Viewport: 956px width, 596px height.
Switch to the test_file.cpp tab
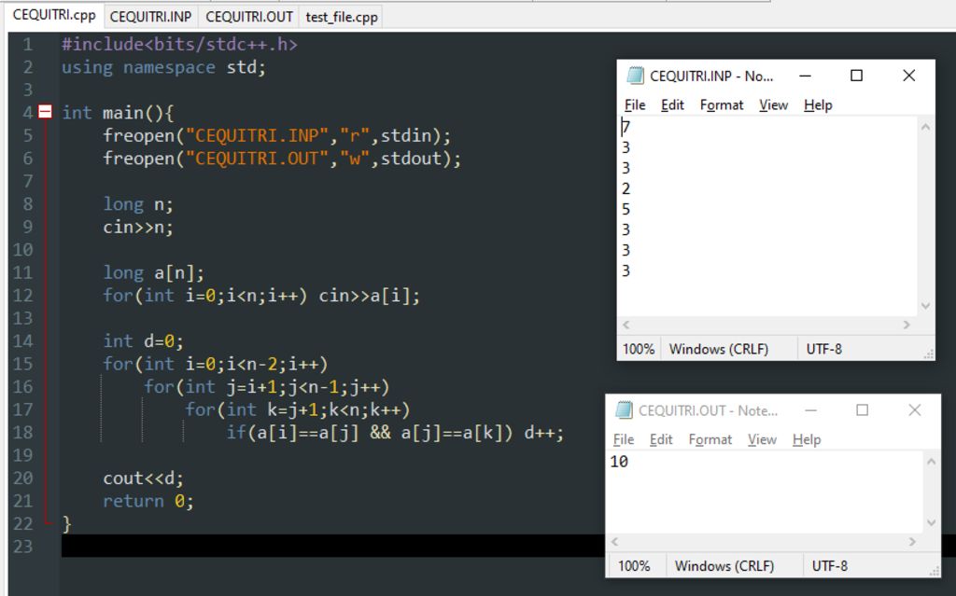point(342,17)
